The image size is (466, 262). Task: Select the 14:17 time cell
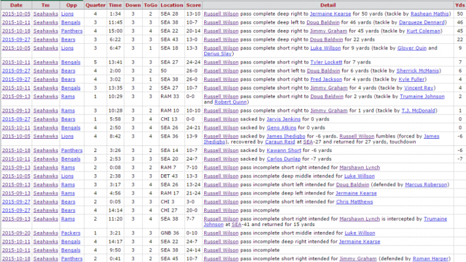pos(115,242)
